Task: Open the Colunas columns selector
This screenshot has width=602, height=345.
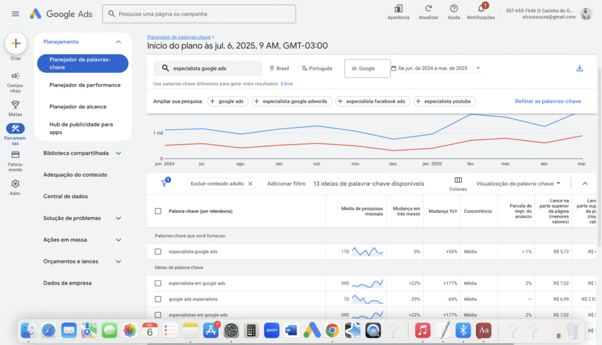Action: [x=458, y=184]
